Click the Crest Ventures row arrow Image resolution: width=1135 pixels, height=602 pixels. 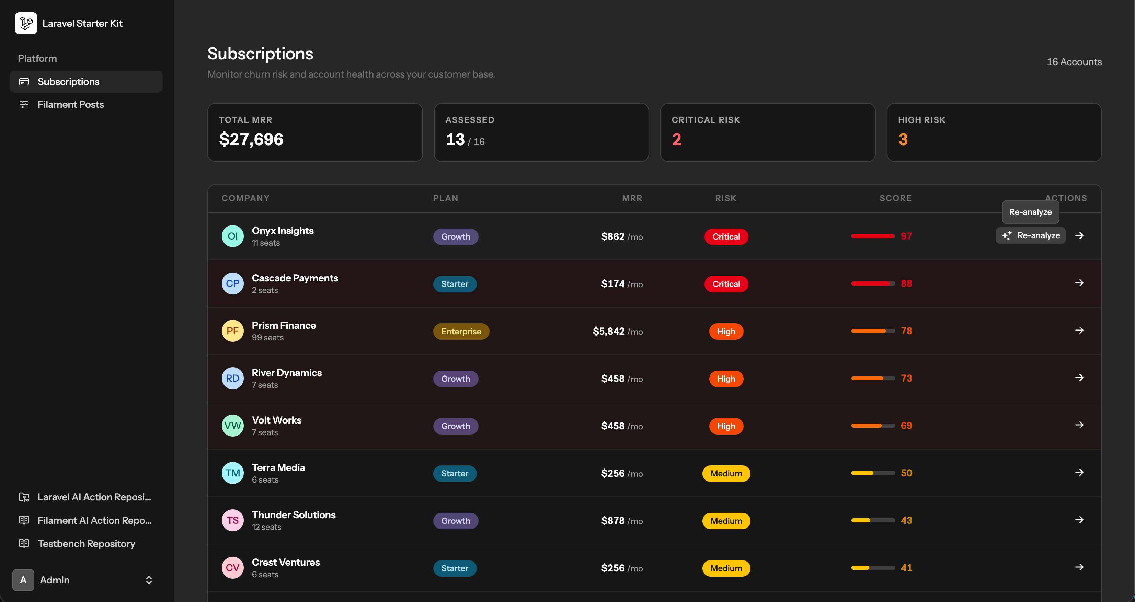click(x=1079, y=567)
